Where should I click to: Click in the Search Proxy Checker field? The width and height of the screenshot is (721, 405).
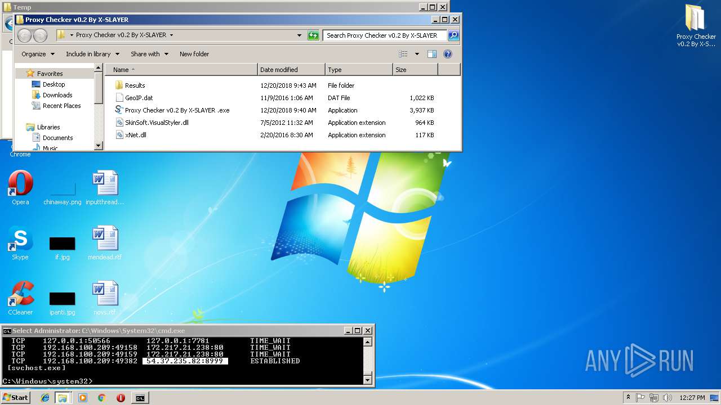[x=385, y=35]
